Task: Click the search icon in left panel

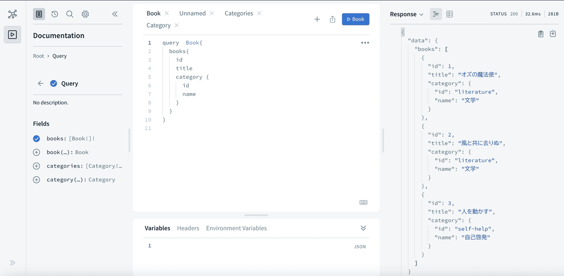Action: [x=70, y=14]
